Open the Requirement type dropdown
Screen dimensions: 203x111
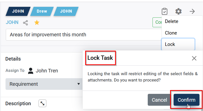click(x=44, y=84)
